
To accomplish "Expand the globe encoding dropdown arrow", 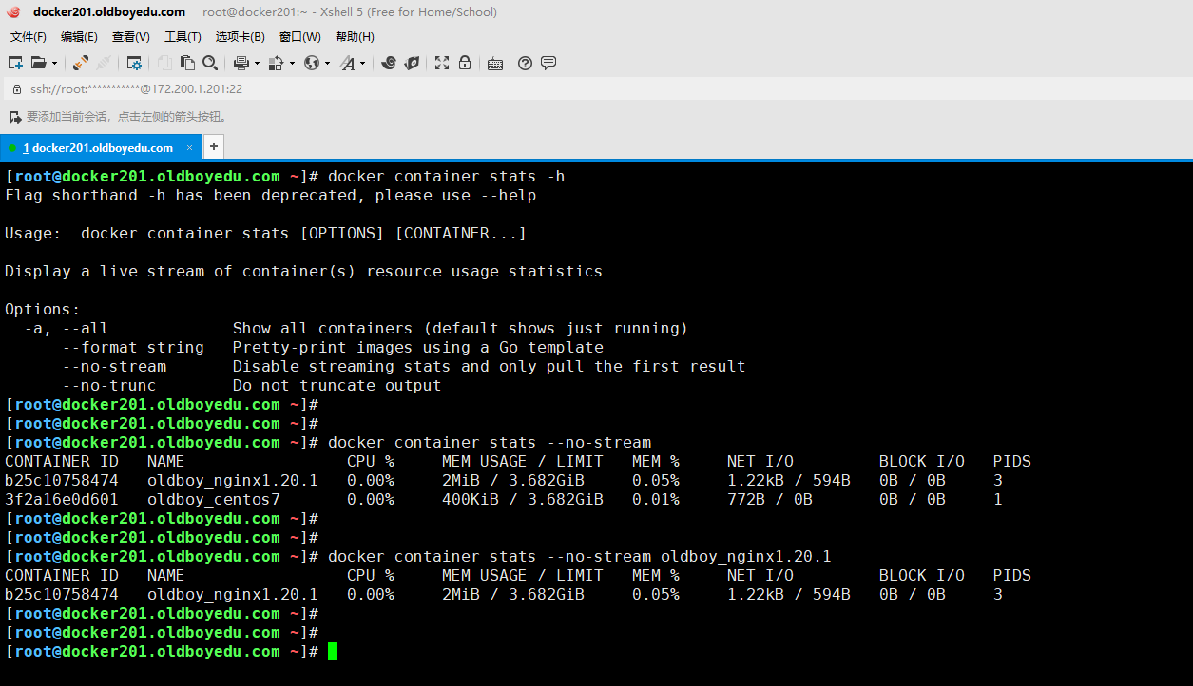I will 327,64.
